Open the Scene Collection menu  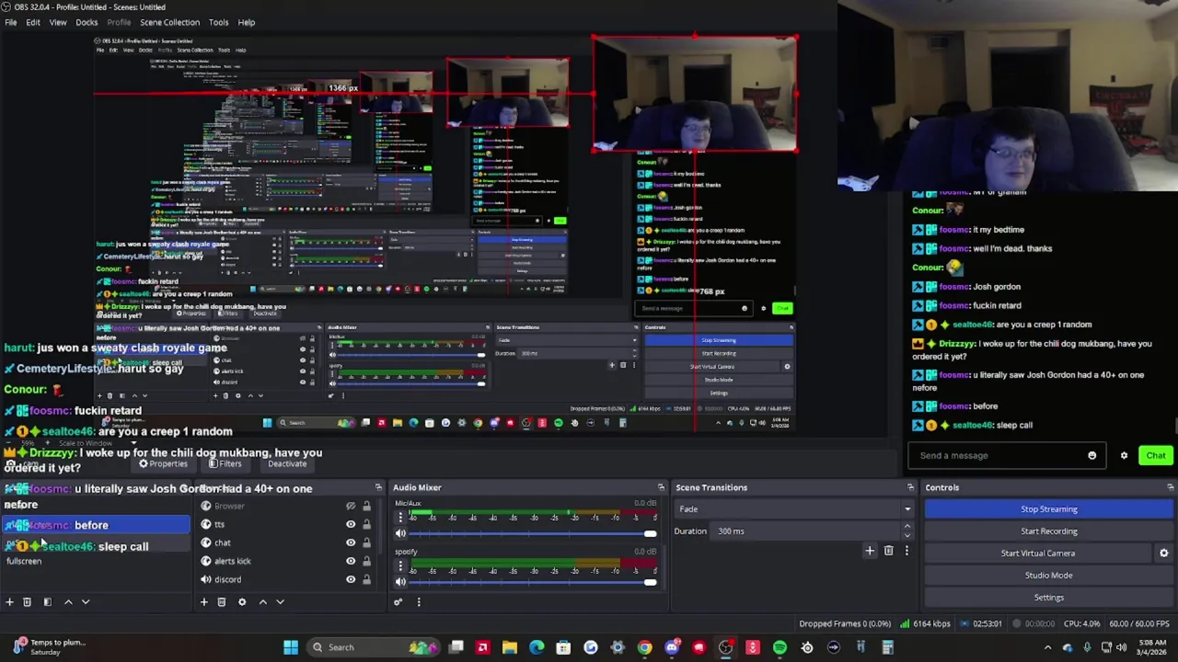point(169,22)
